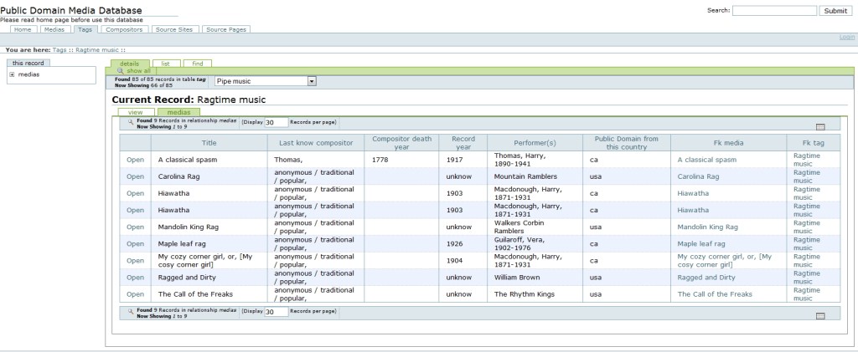Switch to the list tab
Viewport: 858px width, 352px height.
coord(165,63)
